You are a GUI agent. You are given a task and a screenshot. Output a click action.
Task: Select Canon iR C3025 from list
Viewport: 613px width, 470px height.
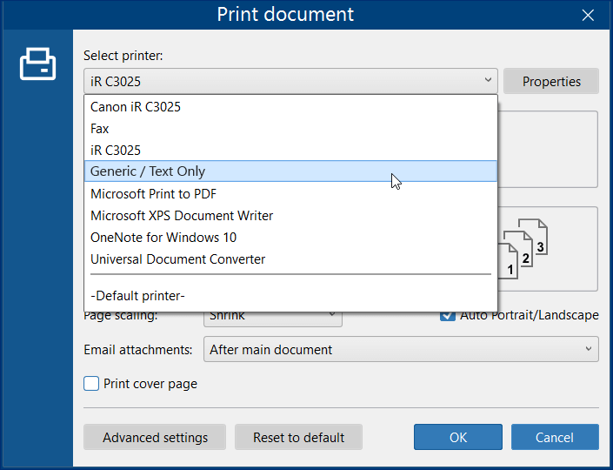[290, 107]
